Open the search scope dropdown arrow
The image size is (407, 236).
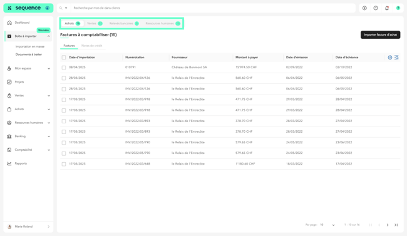(x=66, y=8)
